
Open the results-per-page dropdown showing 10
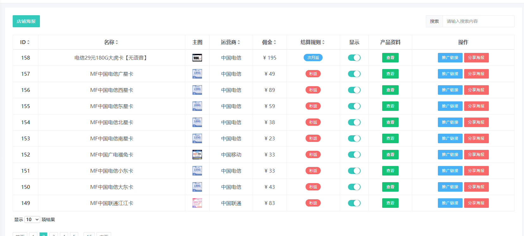pos(32,220)
